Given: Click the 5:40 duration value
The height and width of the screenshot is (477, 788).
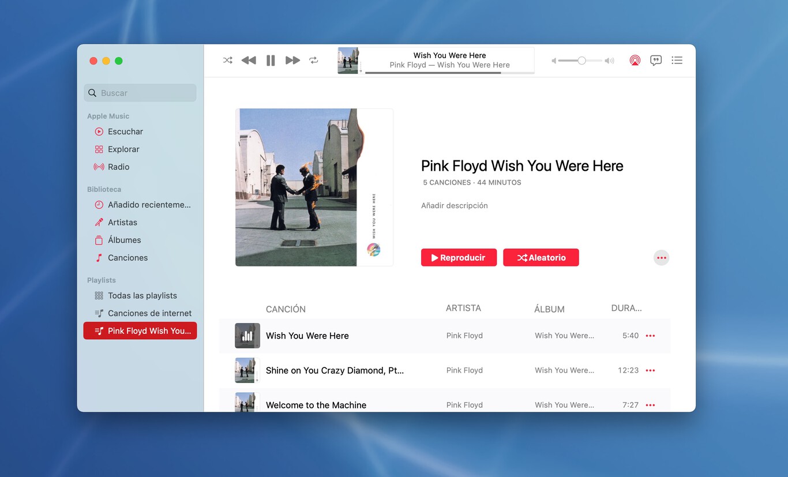Looking at the screenshot, I should point(631,336).
